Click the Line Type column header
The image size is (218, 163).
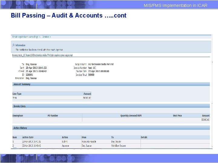(x=17, y=94)
